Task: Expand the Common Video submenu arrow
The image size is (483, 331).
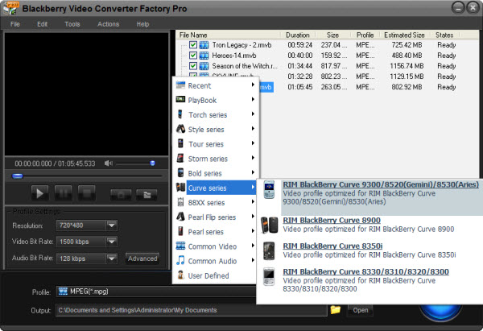Action: (253, 246)
